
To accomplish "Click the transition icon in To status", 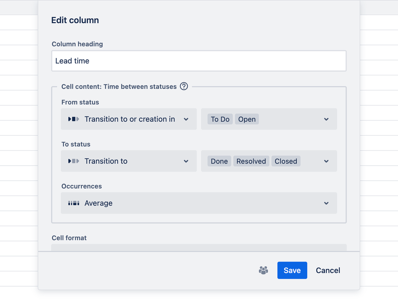I will (x=74, y=161).
